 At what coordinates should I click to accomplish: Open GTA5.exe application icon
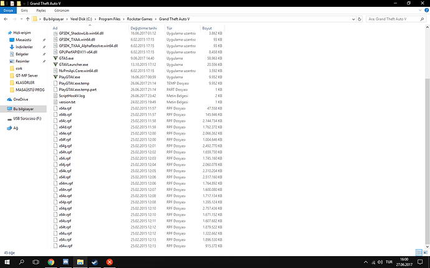[x=55, y=58]
